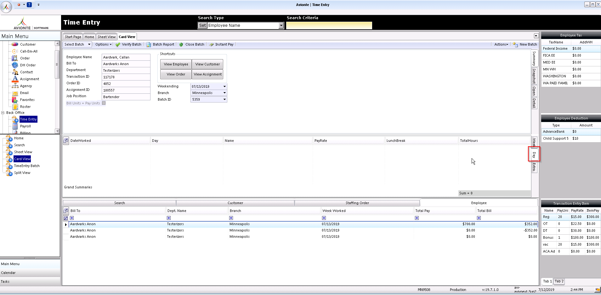The width and height of the screenshot is (601, 295).
Task: Click the View Employee shortcut button
Action: [x=176, y=64]
